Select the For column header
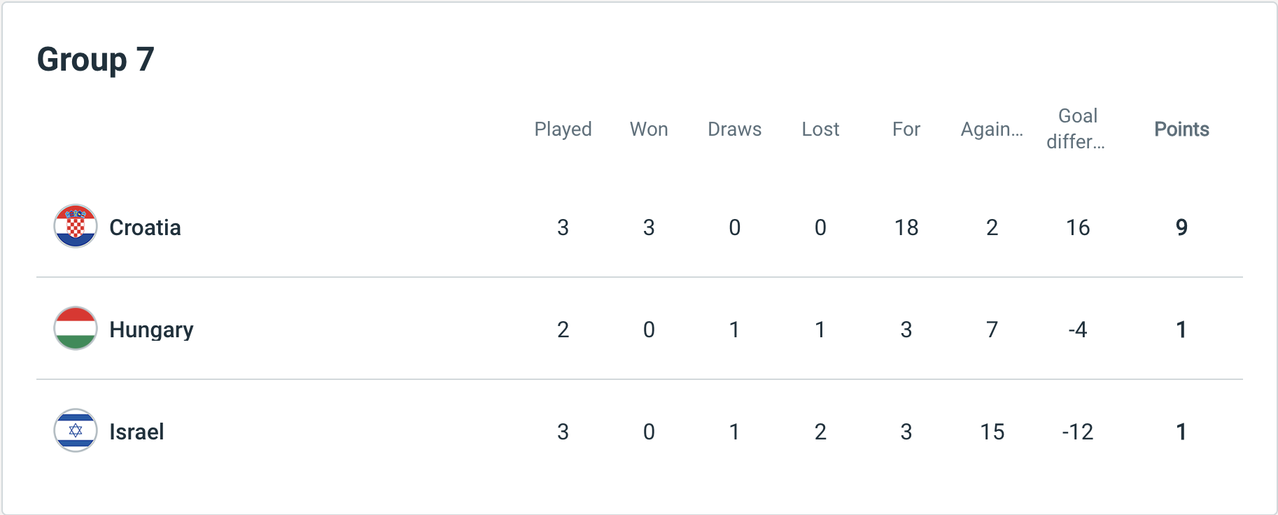 tap(906, 129)
